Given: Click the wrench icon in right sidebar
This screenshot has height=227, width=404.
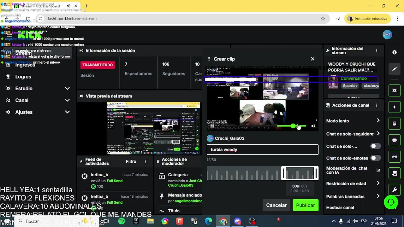Looking at the screenshot, I should tap(395, 189).
